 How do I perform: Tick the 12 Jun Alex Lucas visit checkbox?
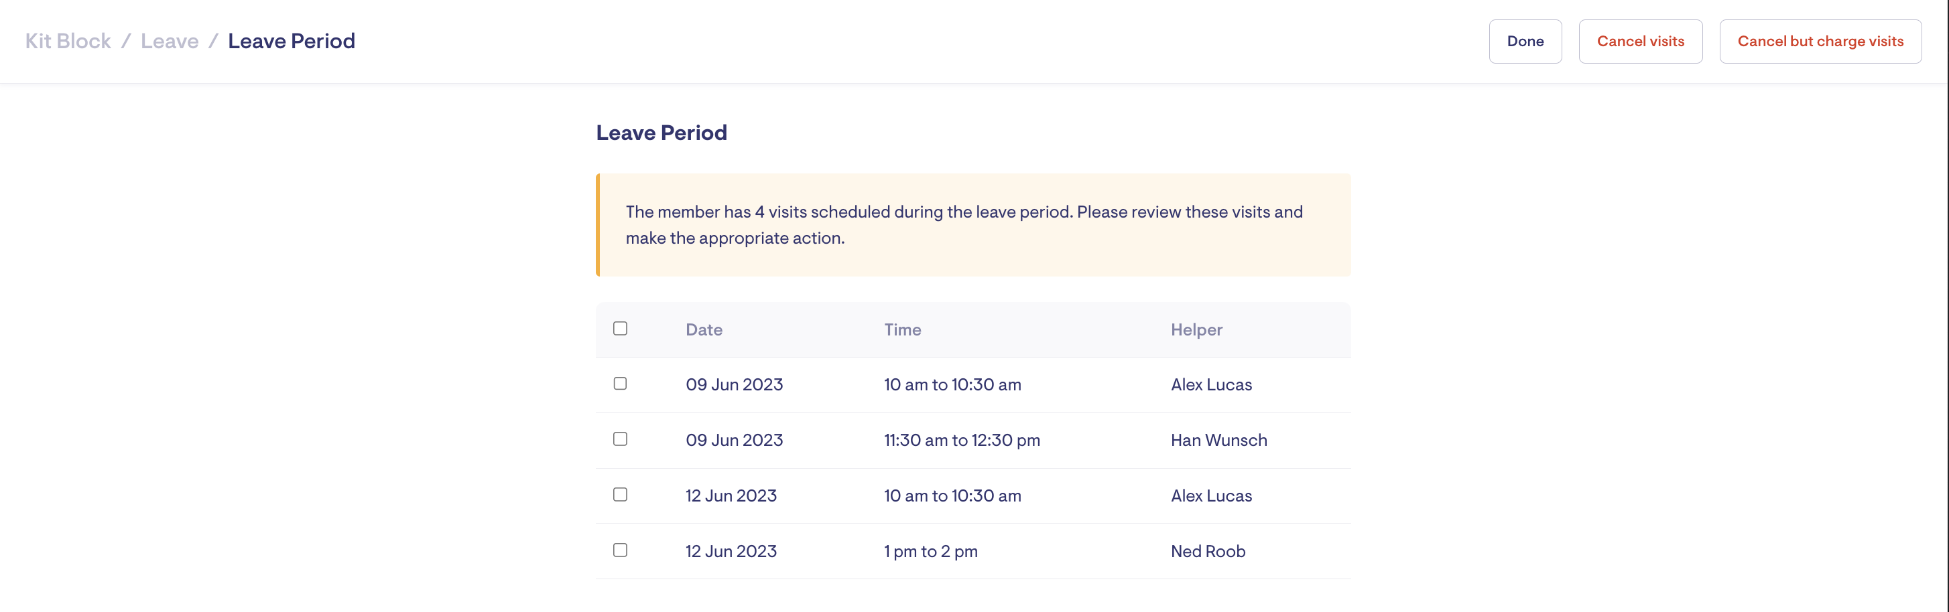[620, 495]
